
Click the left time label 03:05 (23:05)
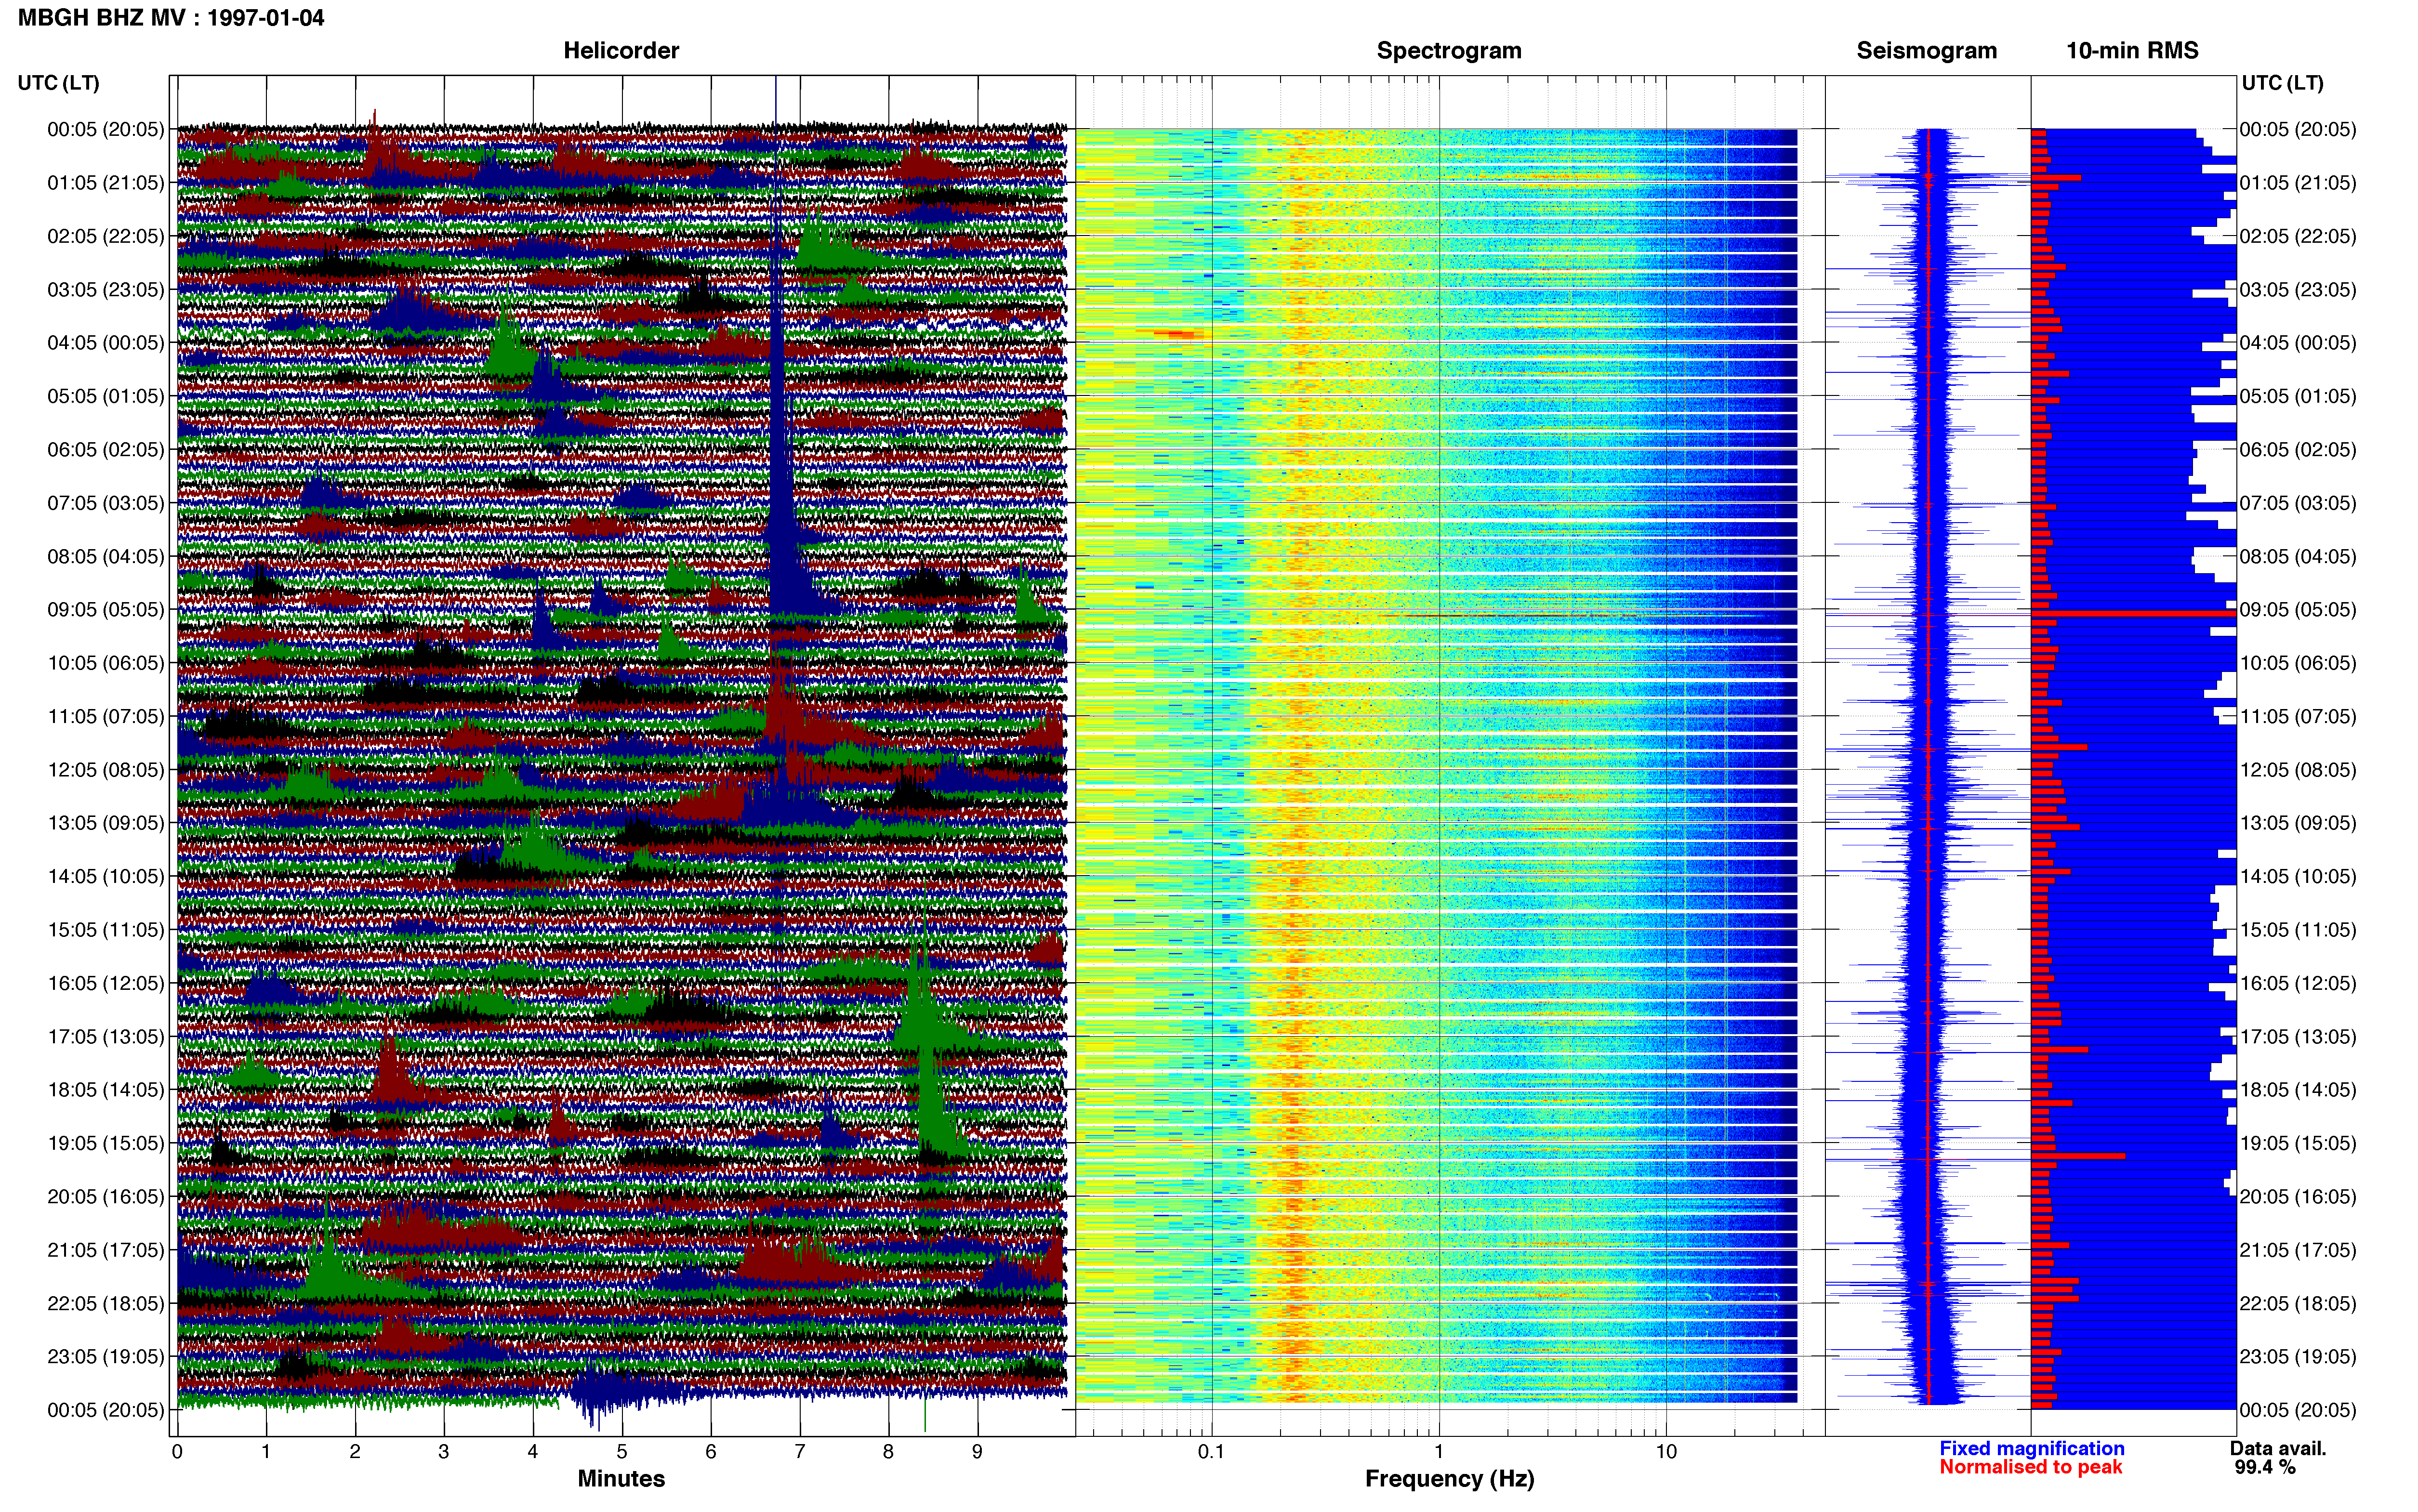click(x=105, y=289)
